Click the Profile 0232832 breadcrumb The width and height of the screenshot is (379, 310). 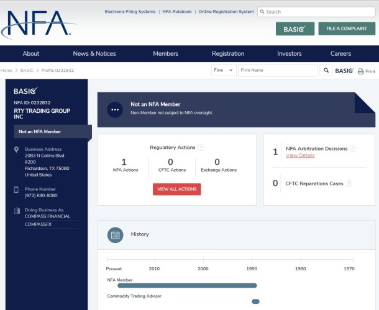(x=58, y=71)
